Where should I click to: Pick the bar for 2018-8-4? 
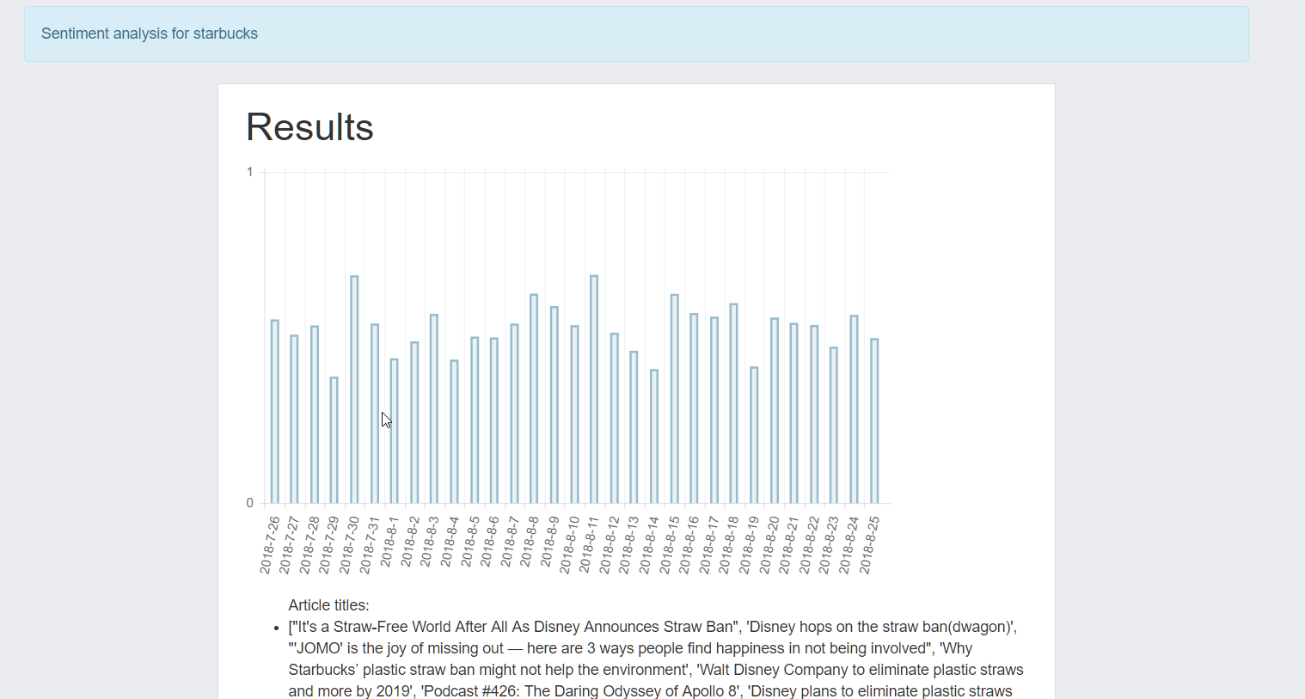[454, 432]
